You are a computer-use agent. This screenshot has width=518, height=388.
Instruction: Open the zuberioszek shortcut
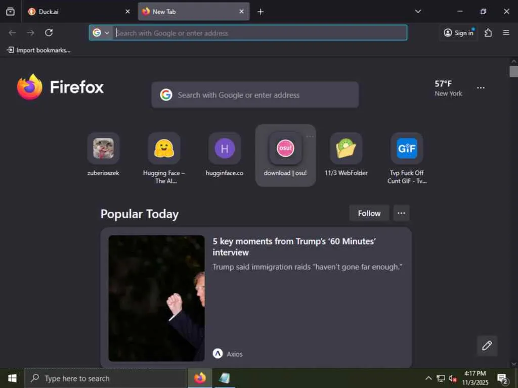point(103,155)
